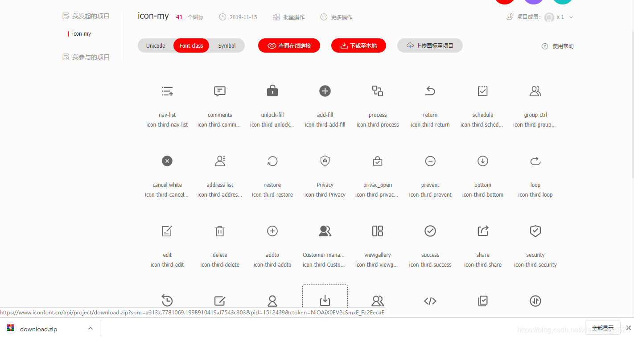Select the comments icon
Viewport: 634px width, 338px height.
pos(220,91)
